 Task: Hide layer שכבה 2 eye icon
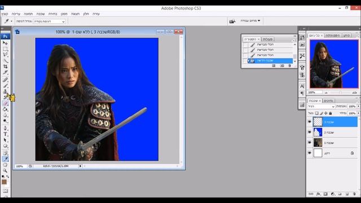point(310,133)
